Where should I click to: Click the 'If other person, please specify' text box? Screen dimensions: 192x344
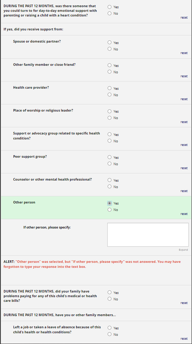(x=148, y=235)
